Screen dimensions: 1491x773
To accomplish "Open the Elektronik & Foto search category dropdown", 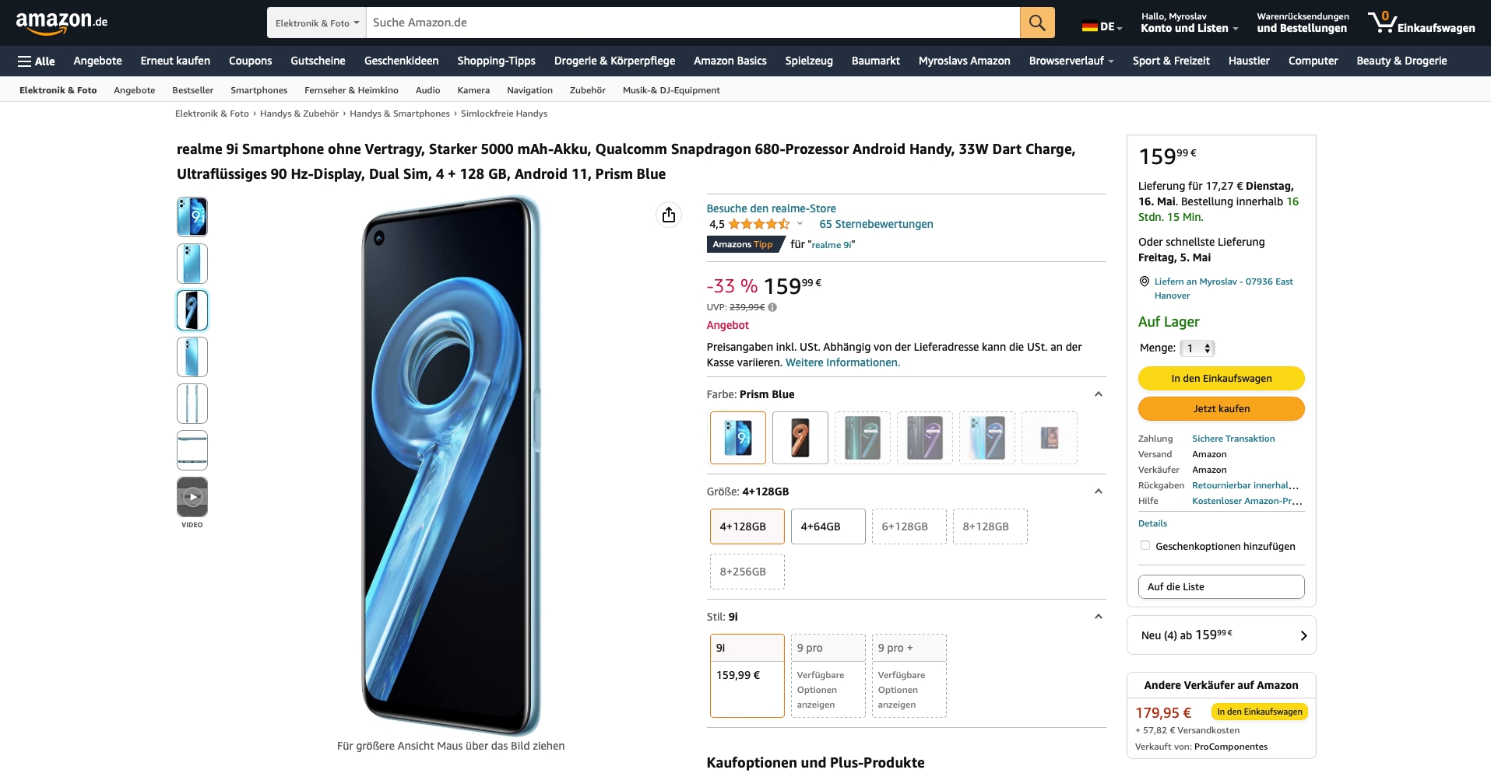I will [317, 23].
